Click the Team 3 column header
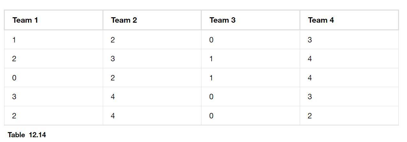This screenshot has width=407, height=142. coord(222,20)
